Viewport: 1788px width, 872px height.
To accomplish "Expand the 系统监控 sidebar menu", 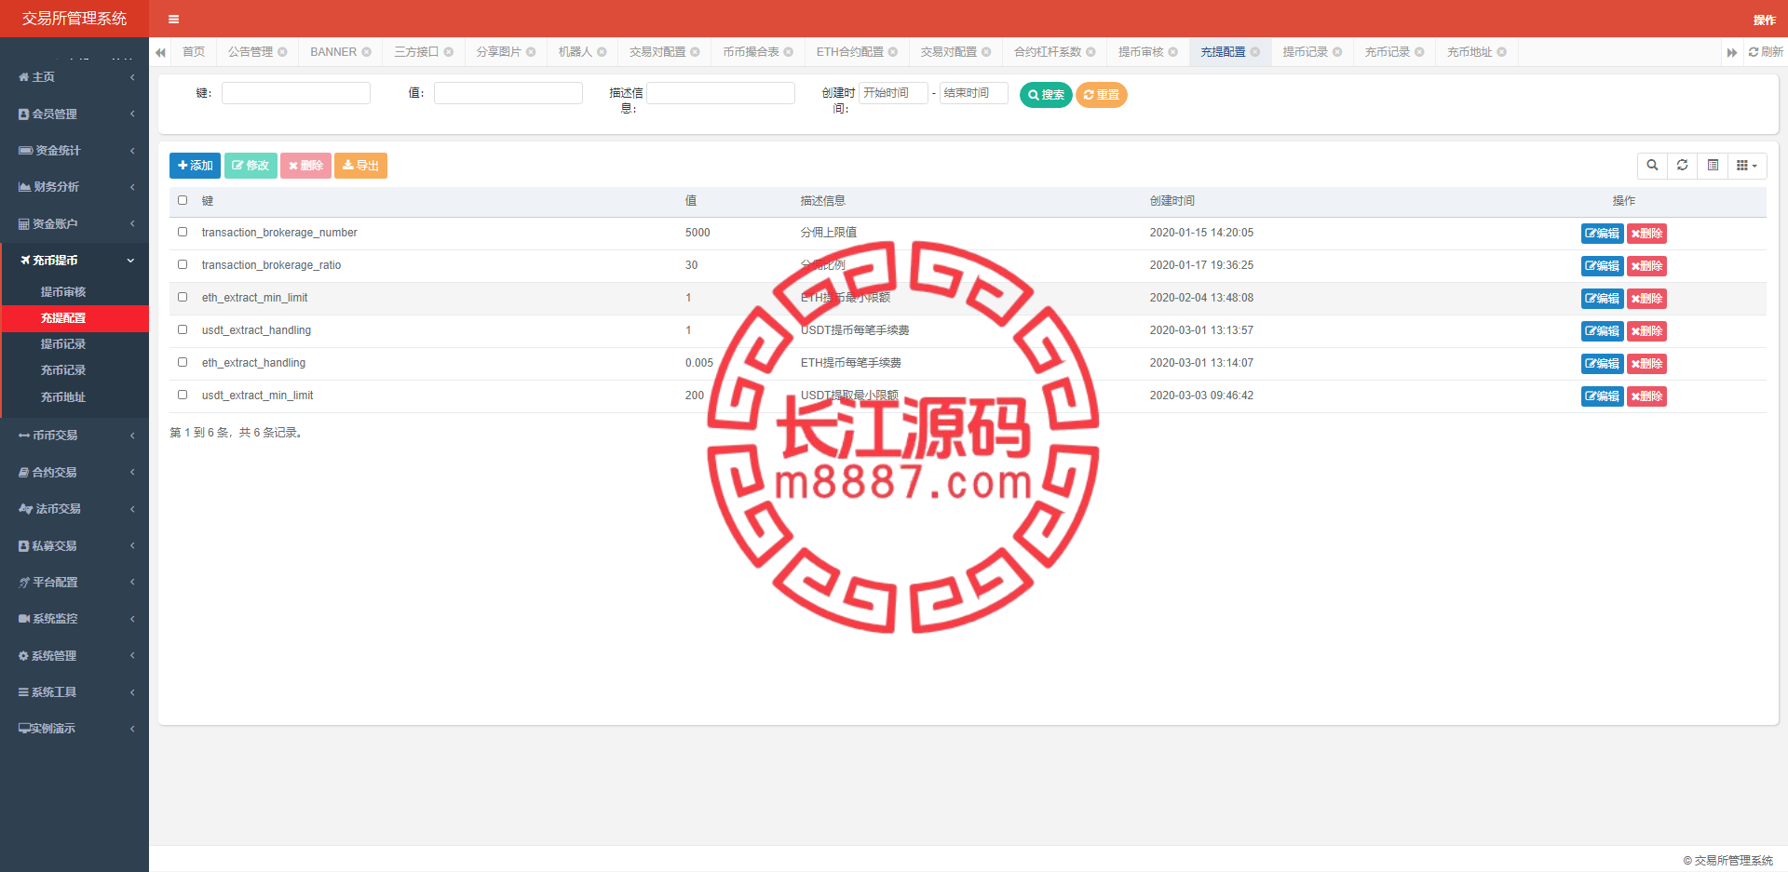I will pyautogui.click(x=74, y=619).
